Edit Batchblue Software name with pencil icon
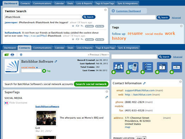The width and height of the screenshot is (185, 139). pyautogui.click(x=56, y=61)
